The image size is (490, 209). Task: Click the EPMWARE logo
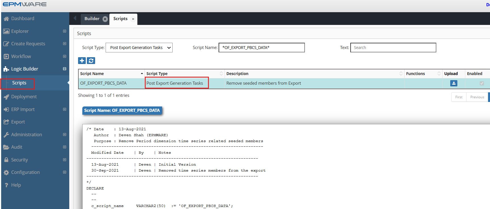coord(25,4)
